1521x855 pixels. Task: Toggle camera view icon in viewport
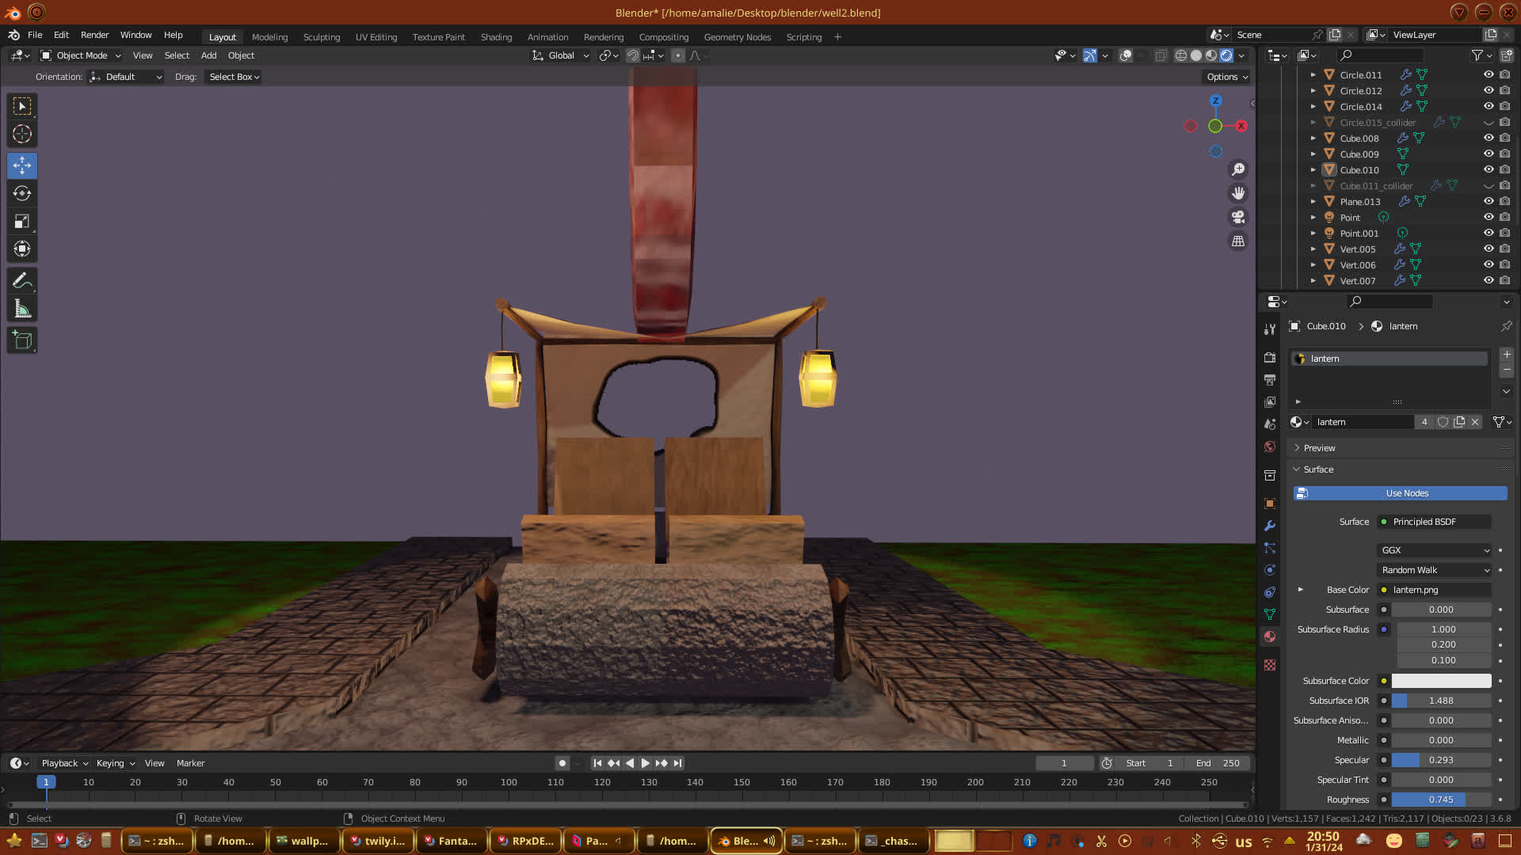pyautogui.click(x=1237, y=217)
